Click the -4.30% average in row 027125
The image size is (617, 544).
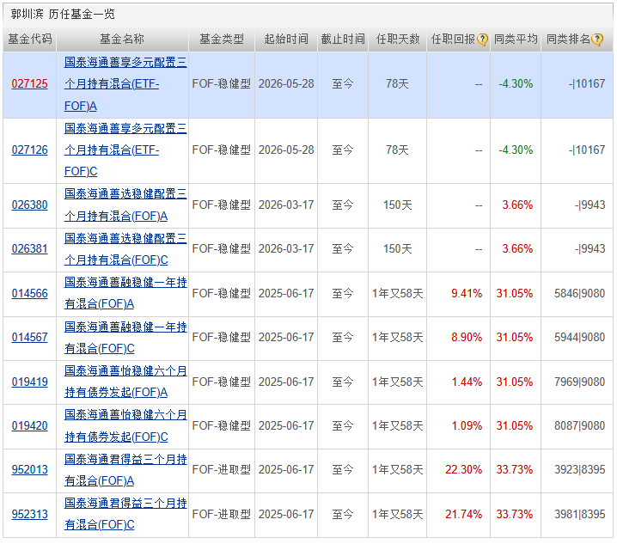[x=516, y=84]
